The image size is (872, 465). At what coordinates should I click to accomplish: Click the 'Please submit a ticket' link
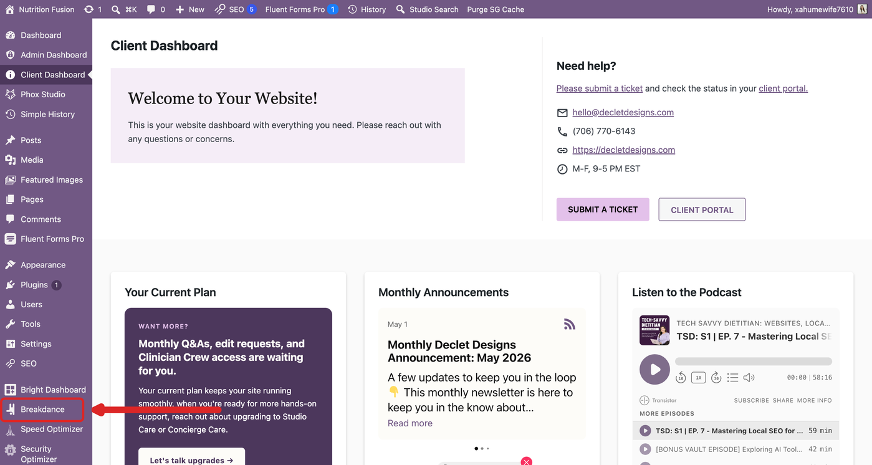pyautogui.click(x=600, y=89)
